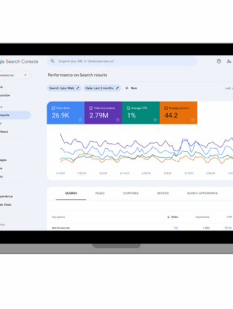
Task: Open Core Web Vitals in sidebar
Action: 6,205
